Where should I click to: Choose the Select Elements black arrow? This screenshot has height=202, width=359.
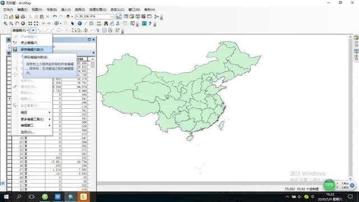click(72, 24)
